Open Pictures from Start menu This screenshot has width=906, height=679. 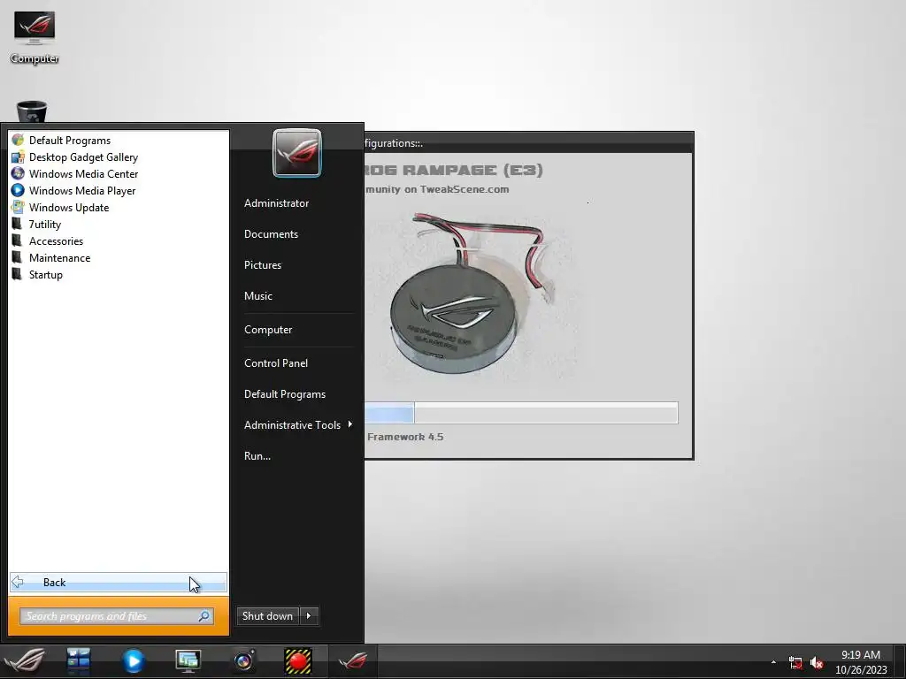262,265
